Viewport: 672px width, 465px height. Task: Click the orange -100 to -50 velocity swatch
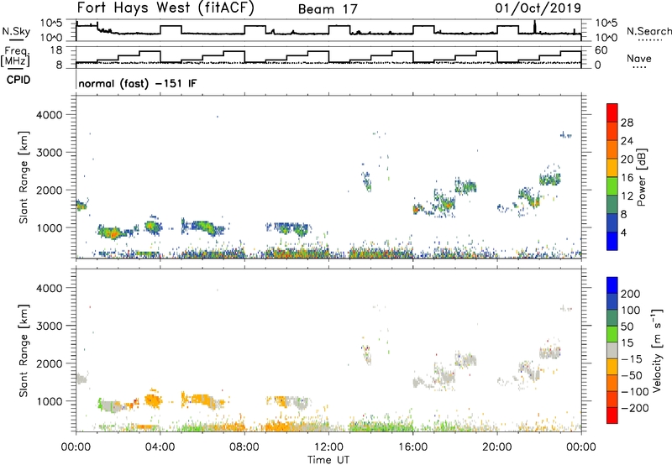tap(612, 383)
